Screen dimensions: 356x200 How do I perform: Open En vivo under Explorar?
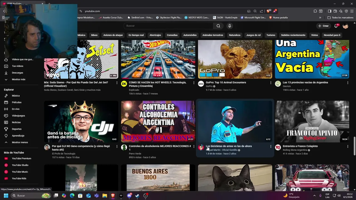click(16, 109)
